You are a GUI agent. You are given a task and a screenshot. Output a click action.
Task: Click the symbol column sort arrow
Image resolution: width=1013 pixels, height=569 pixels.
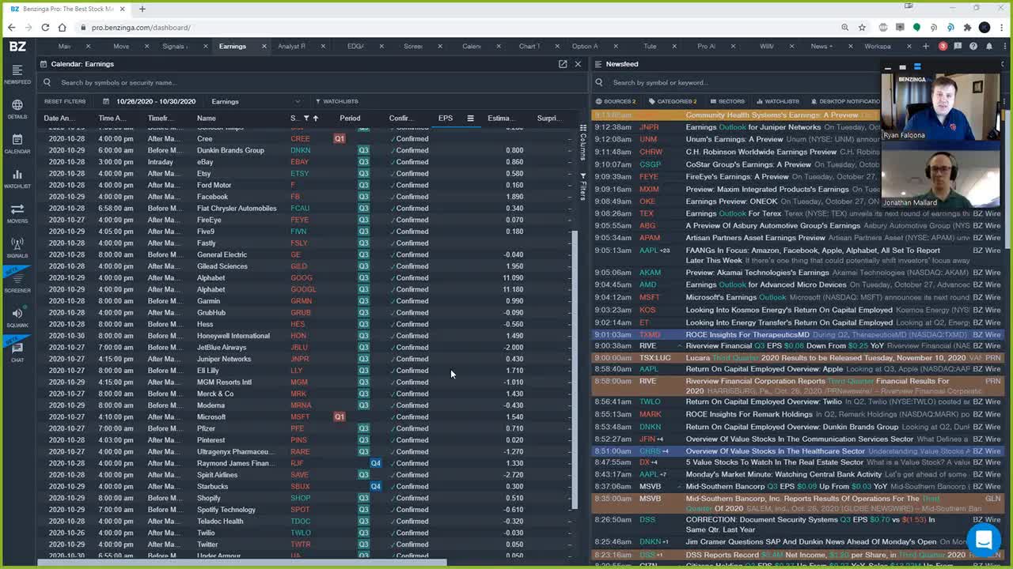[315, 119]
